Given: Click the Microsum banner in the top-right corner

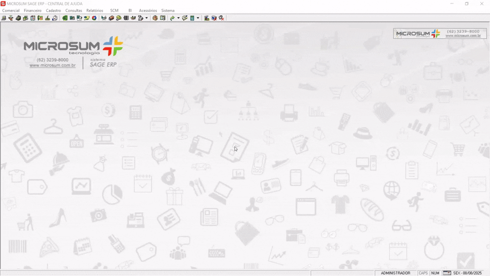Looking at the screenshot, I should [440, 33].
